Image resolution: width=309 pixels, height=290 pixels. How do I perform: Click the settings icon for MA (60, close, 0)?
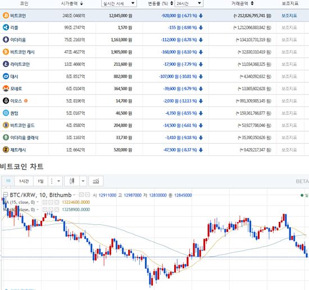pyautogui.click(x=51, y=209)
